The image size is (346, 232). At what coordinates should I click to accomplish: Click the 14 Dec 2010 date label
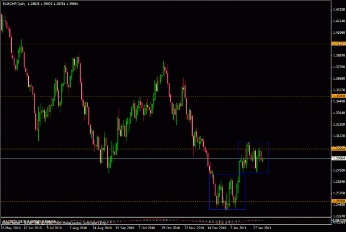[216, 228]
